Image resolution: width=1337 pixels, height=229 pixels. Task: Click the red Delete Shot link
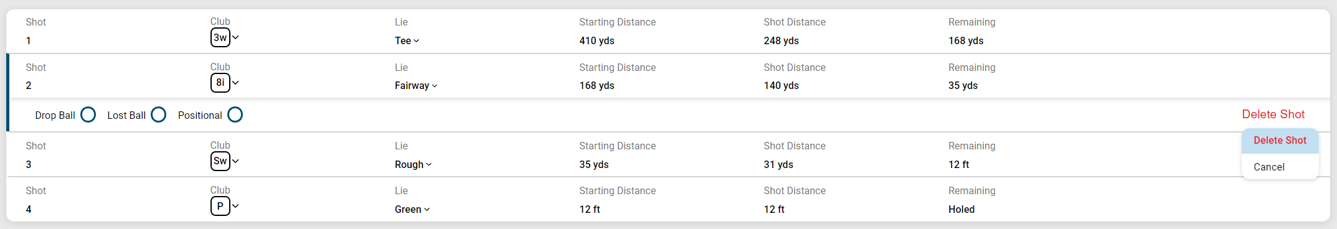point(1273,114)
